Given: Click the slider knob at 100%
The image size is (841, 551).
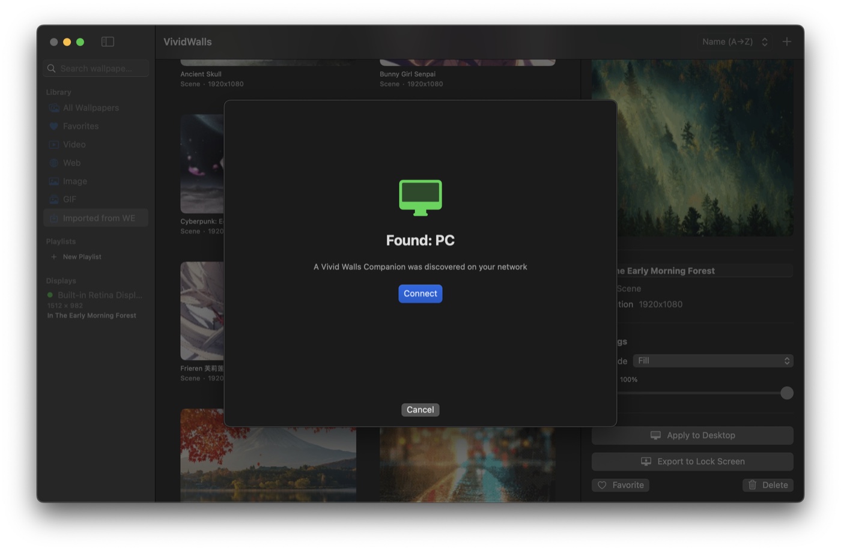Looking at the screenshot, I should (x=787, y=393).
